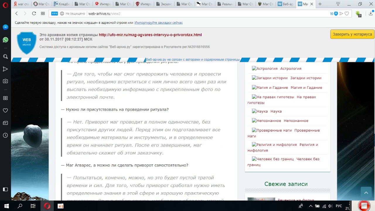Open the volume control in the tray
375x211 pixels.
tap(330, 206)
